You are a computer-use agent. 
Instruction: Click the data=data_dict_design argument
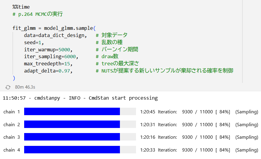(55, 35)
